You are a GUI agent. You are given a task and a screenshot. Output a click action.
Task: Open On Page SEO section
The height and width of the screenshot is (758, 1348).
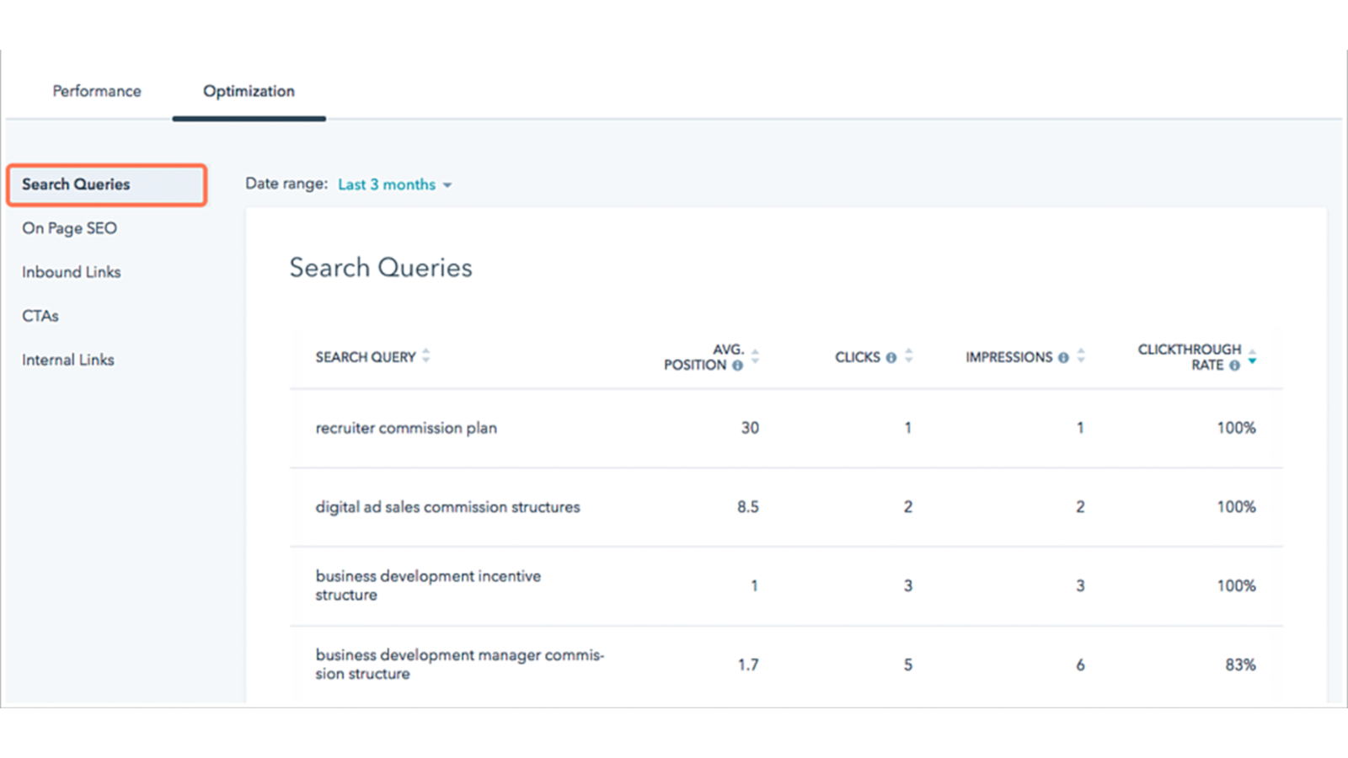coord(69,228)
